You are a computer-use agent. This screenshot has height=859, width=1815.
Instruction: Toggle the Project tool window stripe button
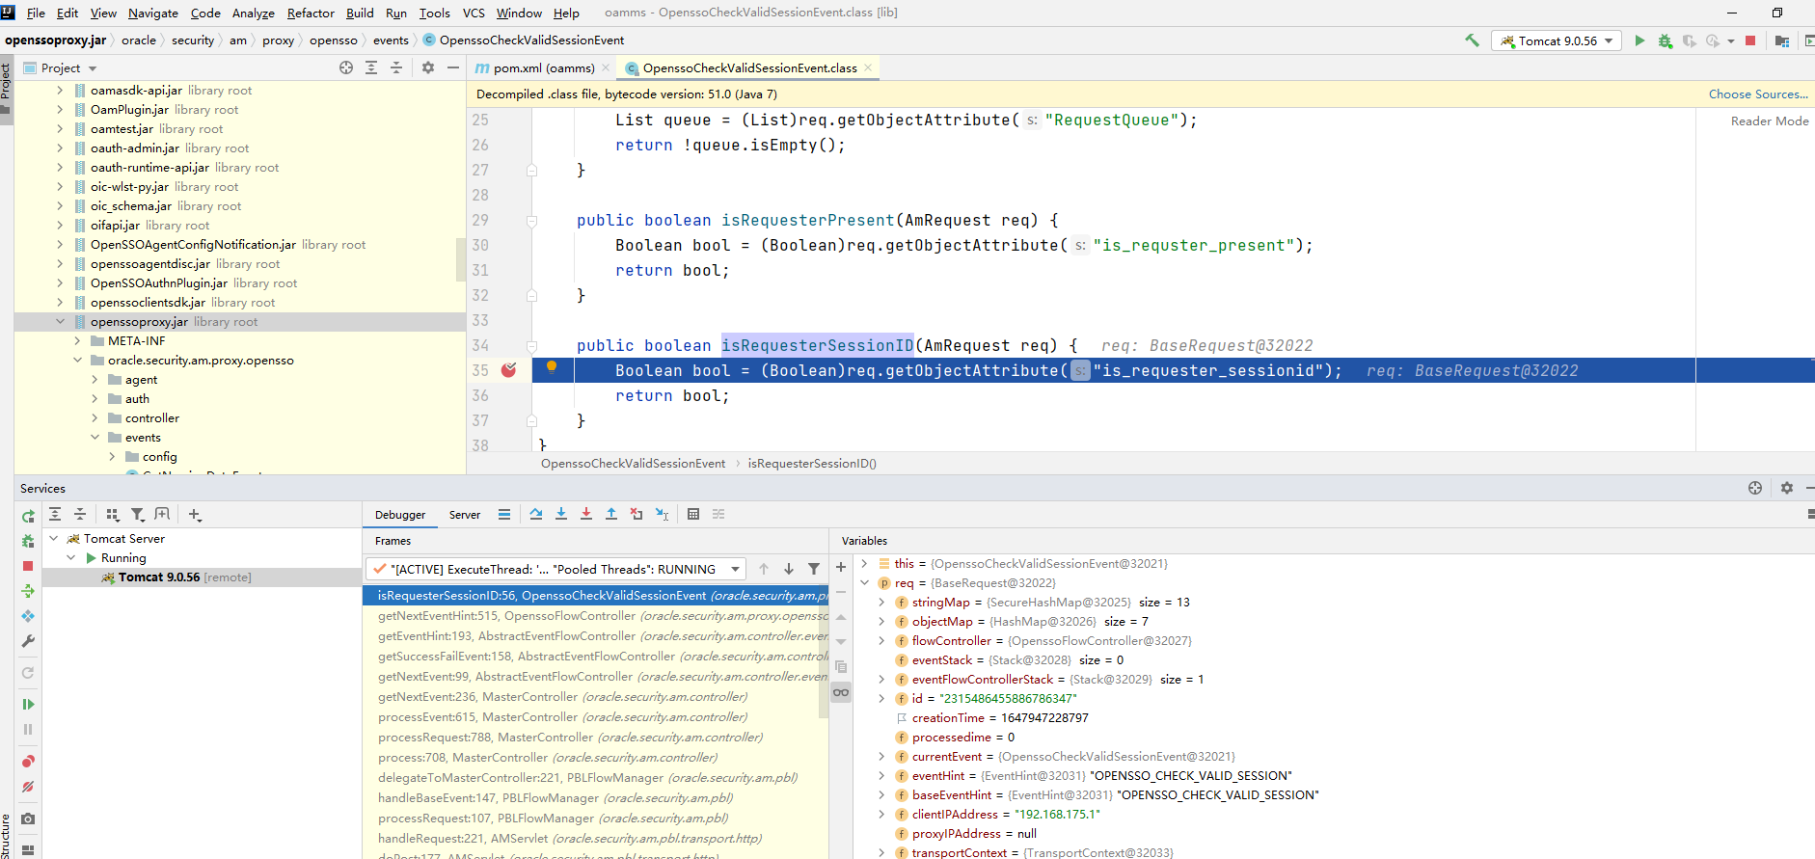6,89
